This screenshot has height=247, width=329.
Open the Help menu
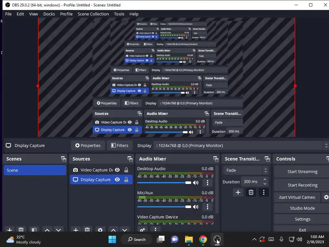134,14
